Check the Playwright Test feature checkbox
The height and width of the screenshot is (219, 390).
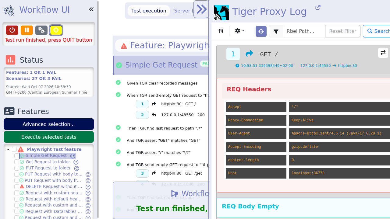(x=14, y=149)
